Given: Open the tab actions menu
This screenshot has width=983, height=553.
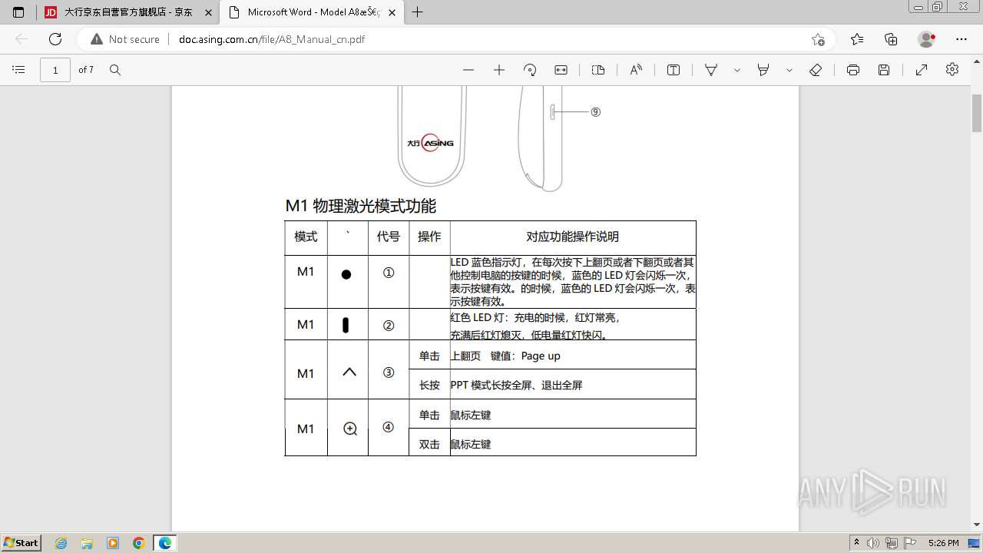Looking at the screenshot, I should tap(18, 12).
